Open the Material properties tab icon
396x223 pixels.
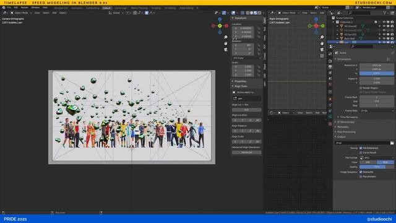coord(330,124)
